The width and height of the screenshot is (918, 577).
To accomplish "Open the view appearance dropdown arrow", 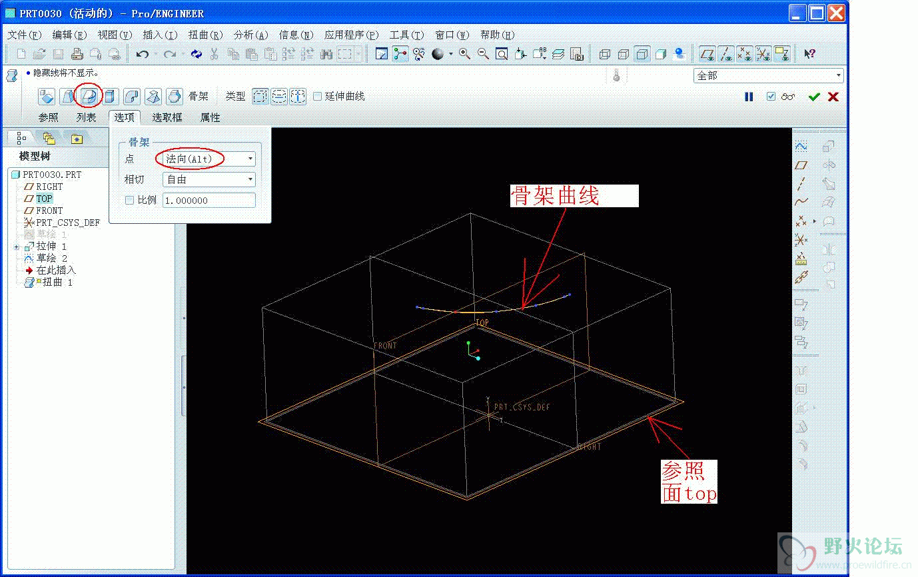I will click(x=450, y=54).
